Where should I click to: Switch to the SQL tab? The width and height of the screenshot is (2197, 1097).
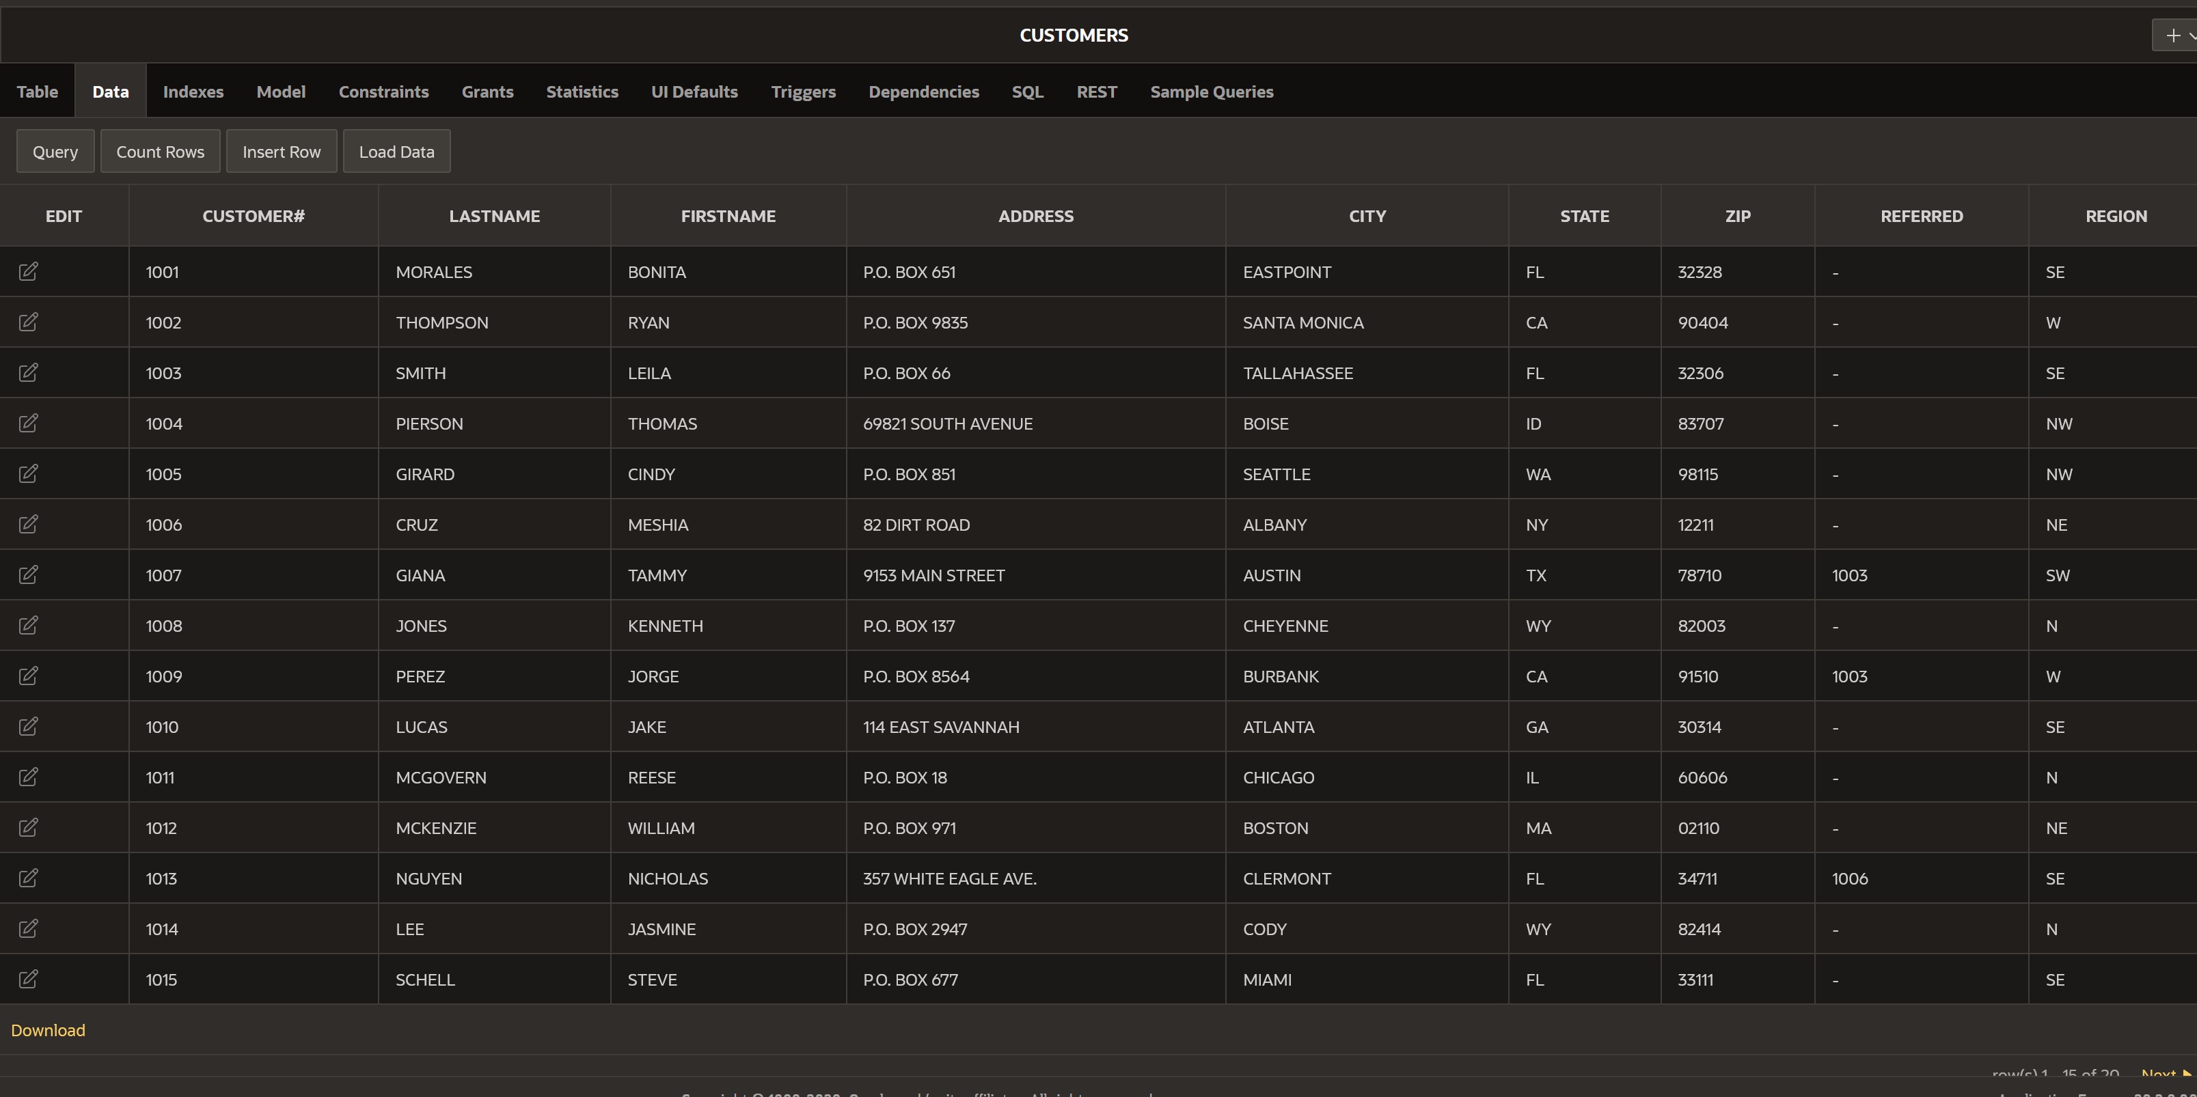coord(1027,92)
